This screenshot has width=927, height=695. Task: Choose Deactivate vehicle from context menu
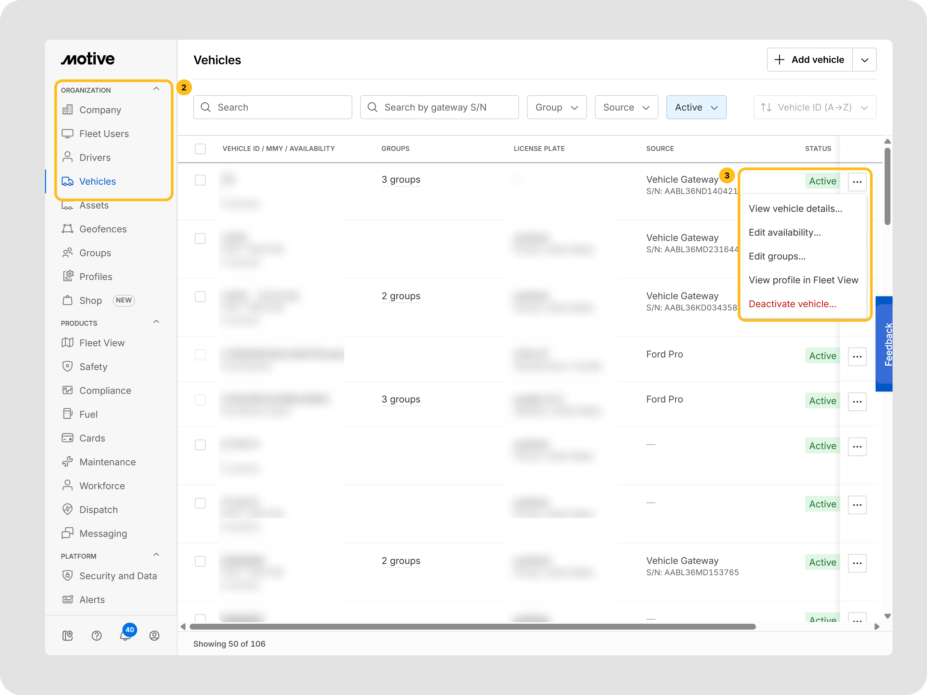coord(792,304)
